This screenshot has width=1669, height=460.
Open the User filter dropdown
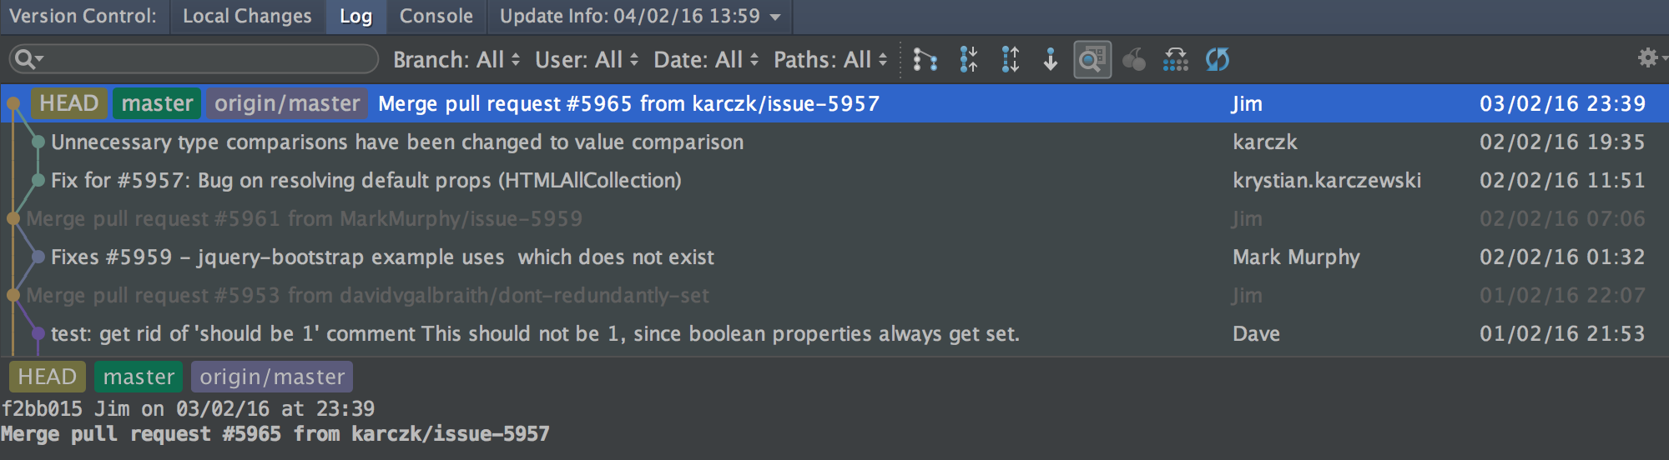coord(587,60)
